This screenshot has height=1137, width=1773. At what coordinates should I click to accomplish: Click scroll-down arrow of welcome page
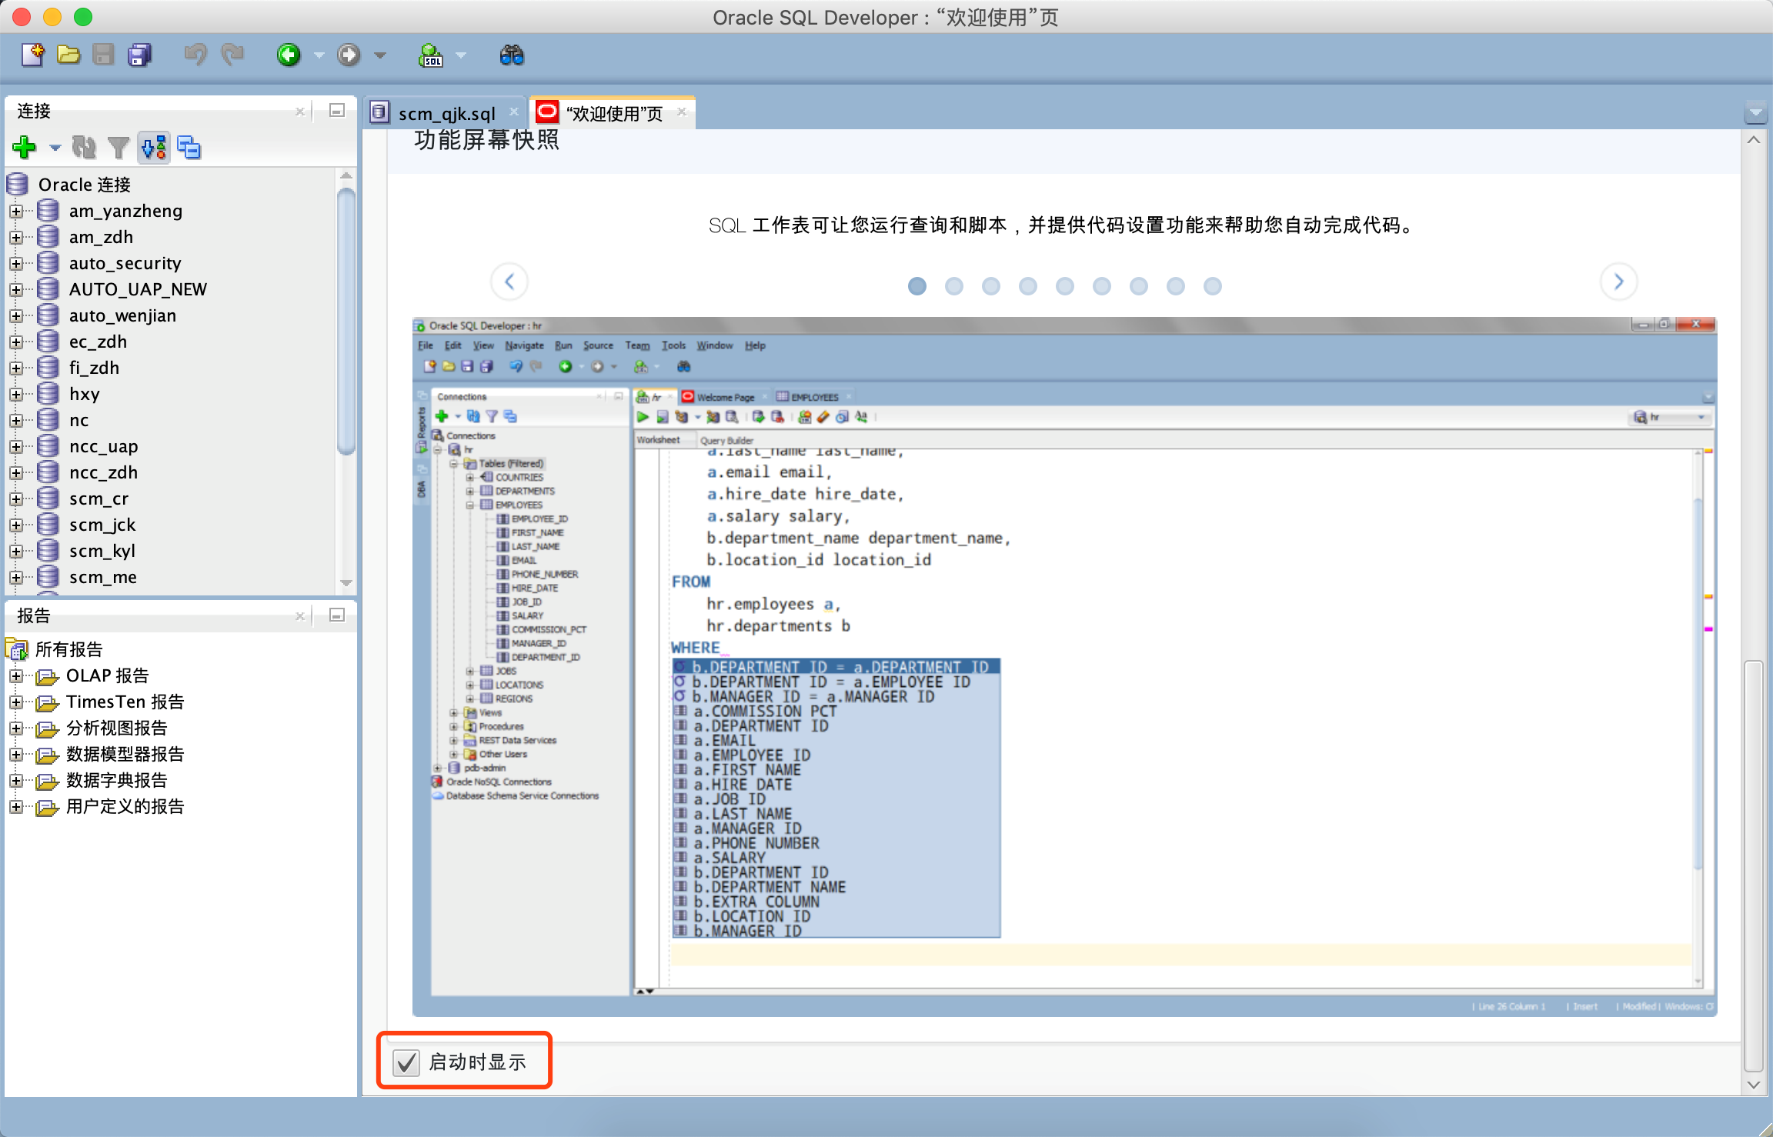1754,1085
